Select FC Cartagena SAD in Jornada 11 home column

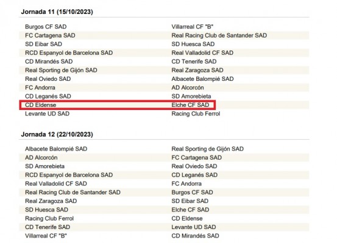point(50,35)
